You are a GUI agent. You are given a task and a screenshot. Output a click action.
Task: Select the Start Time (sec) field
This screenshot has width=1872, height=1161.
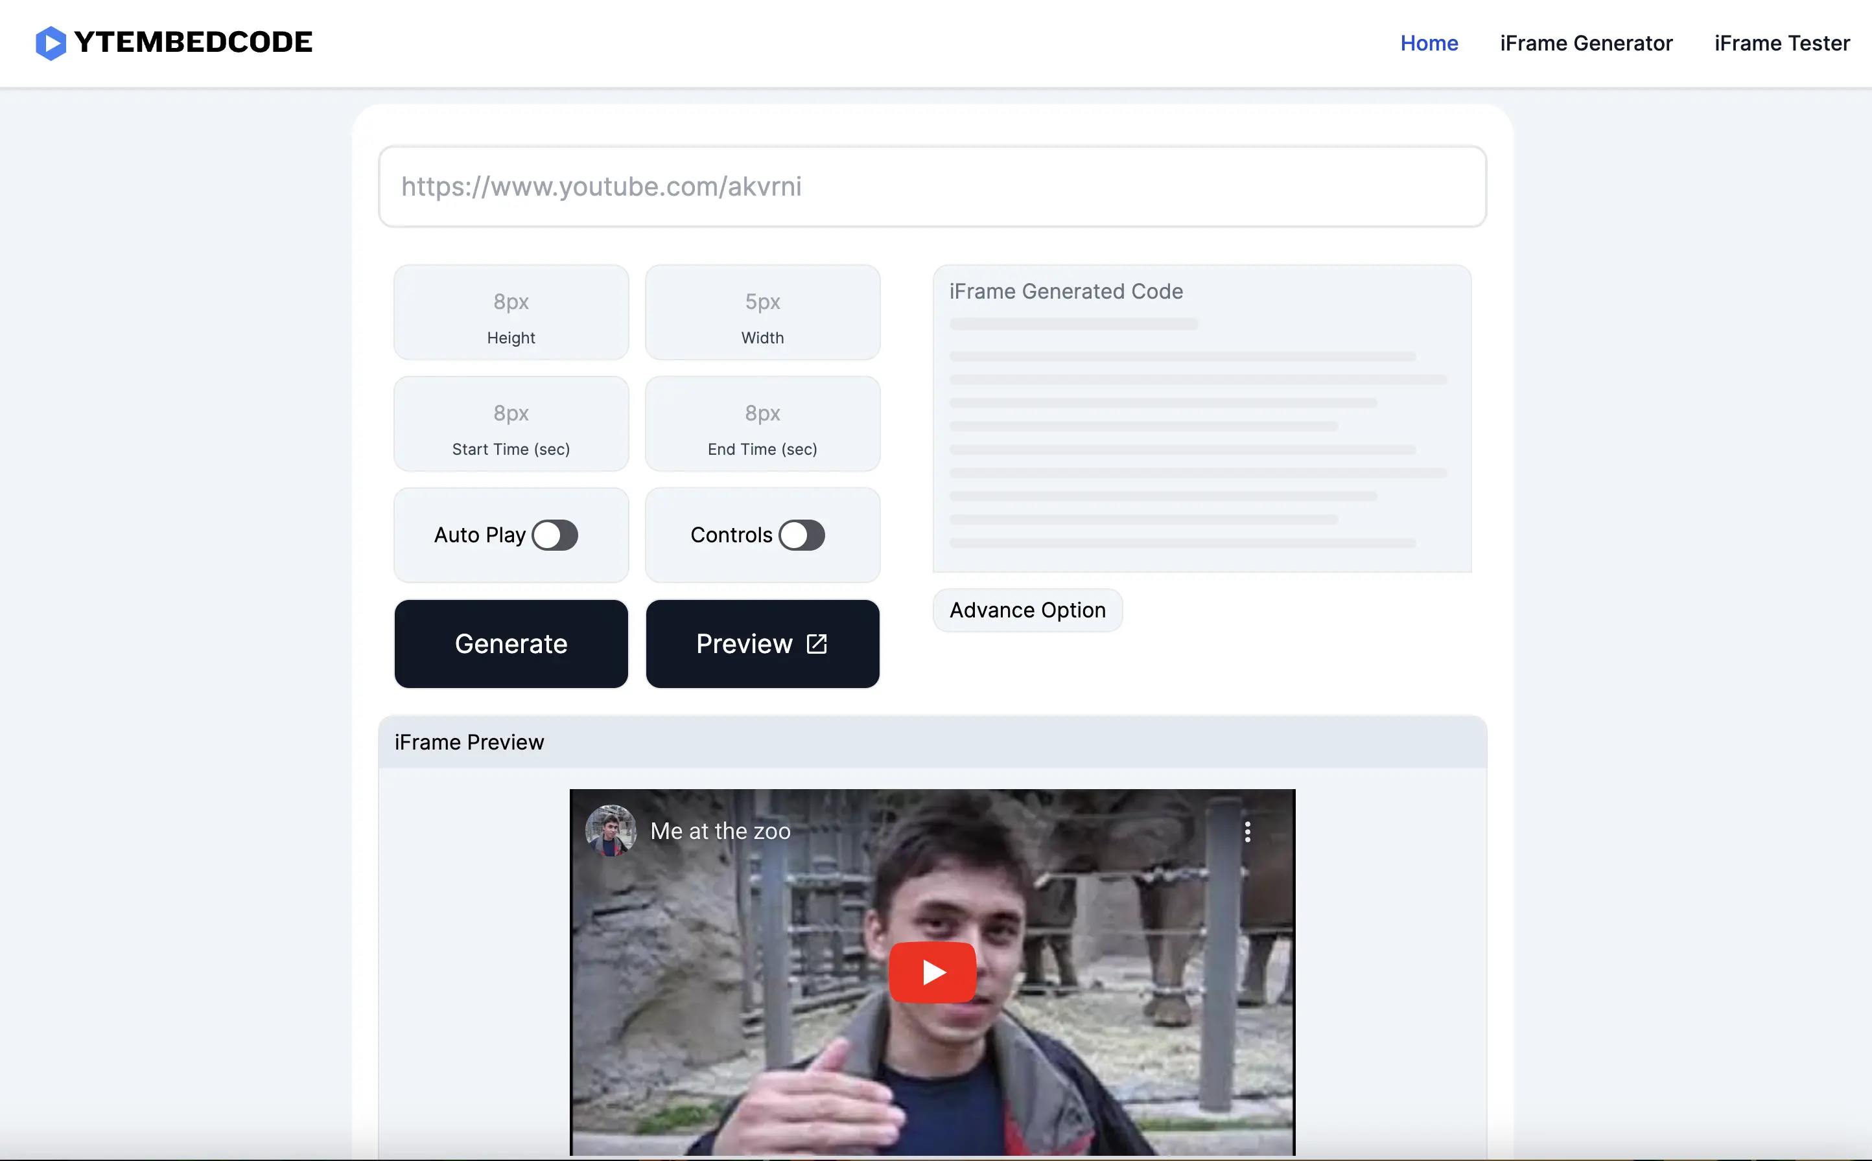tap(511, 414)
